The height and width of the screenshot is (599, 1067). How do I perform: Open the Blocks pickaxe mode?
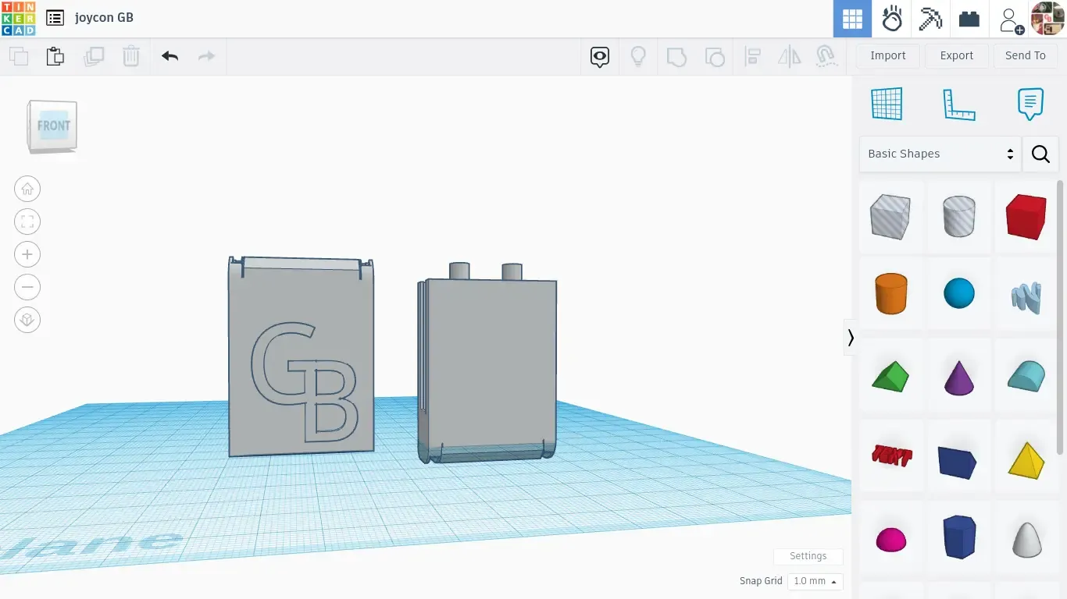[x=930, y=19]
